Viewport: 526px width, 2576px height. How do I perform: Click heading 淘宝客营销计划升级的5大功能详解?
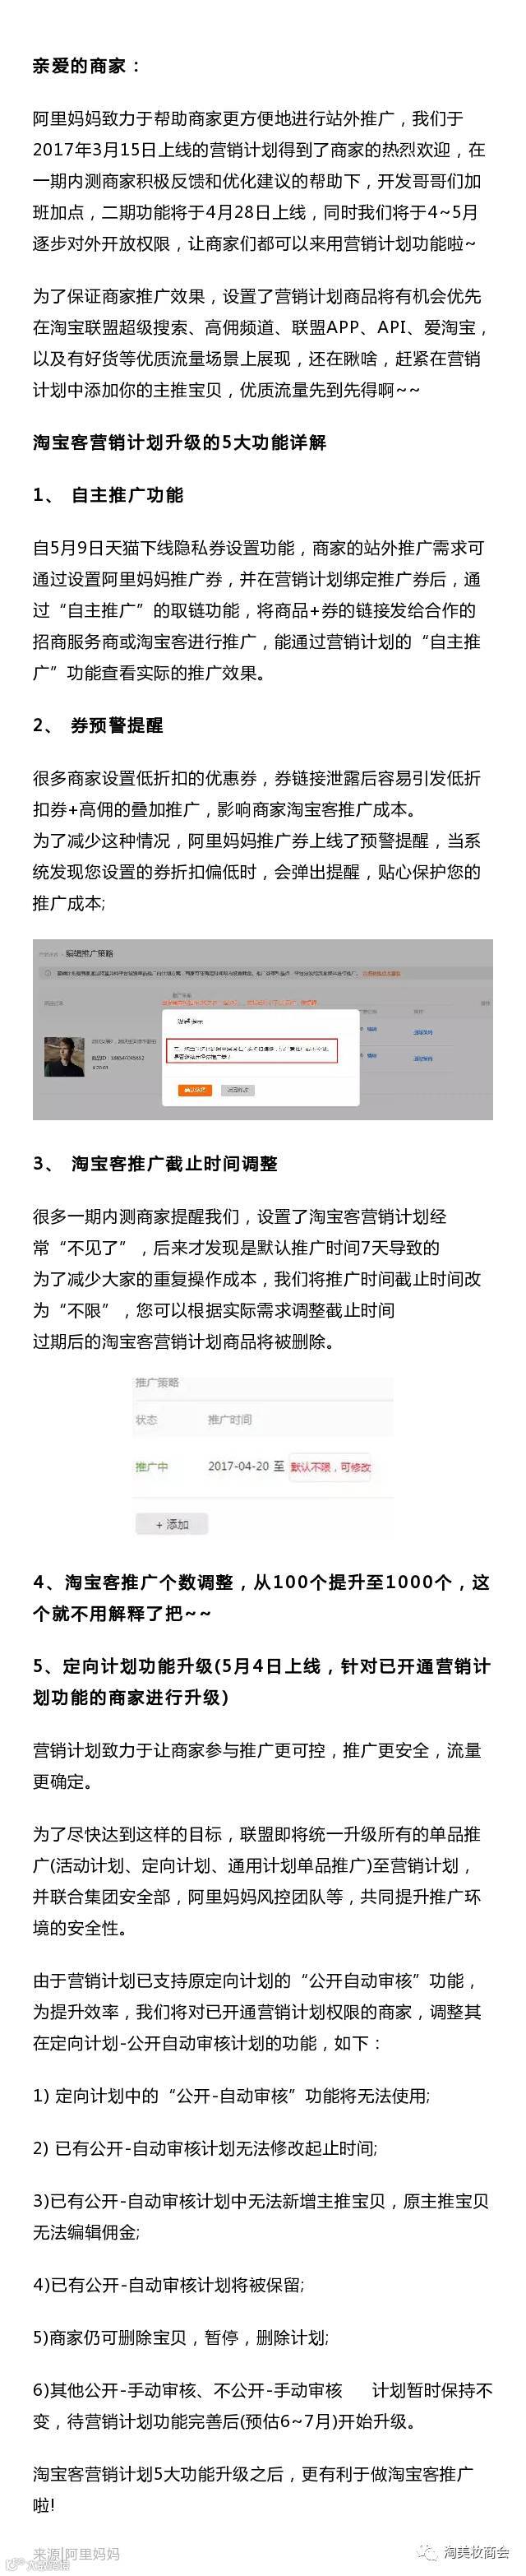coord(179,441)
